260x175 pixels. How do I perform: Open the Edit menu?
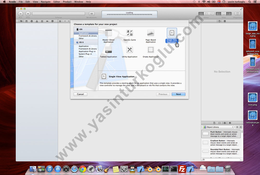28,2
